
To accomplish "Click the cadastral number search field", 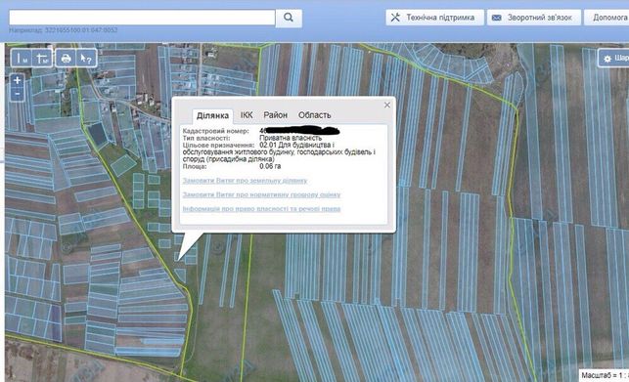I will tap(142, 18).
